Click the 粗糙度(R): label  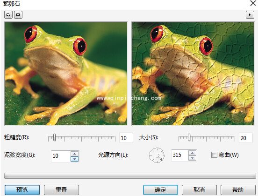click(x=17, y=137)
